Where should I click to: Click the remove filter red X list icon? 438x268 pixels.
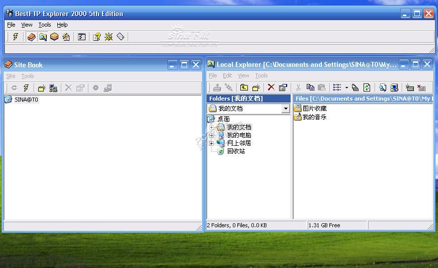(421, 87)
